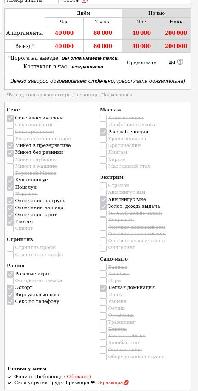Click the lips emoji after 3-размера
This screenshot has height=391, width=198.
(127, 382)
